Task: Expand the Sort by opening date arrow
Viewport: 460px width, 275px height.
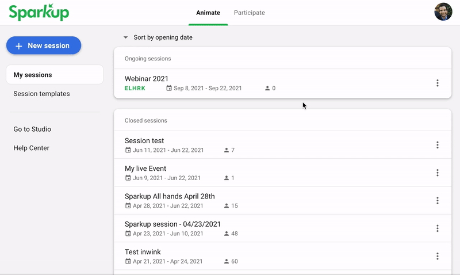Action: [x=125, y=37]
